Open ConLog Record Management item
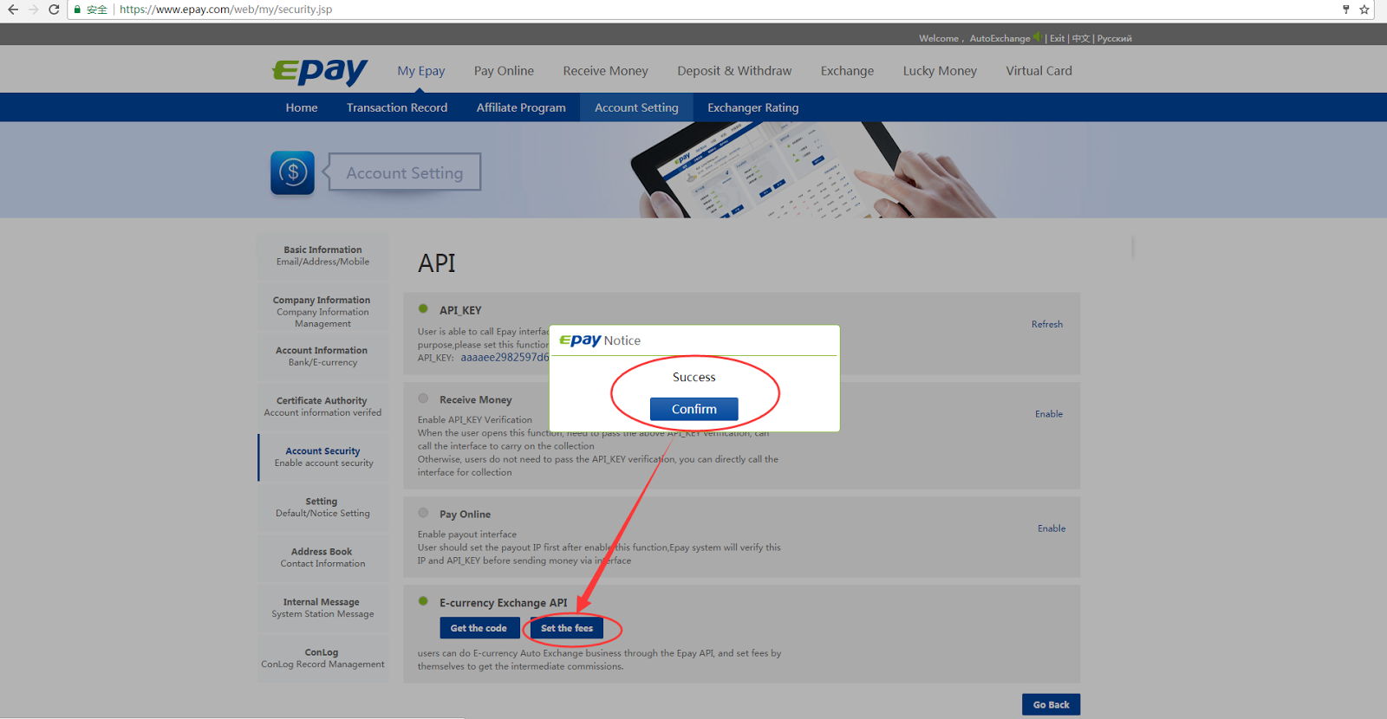The width and height of the screenshot is (1387, 719). (x=322, y=657)
